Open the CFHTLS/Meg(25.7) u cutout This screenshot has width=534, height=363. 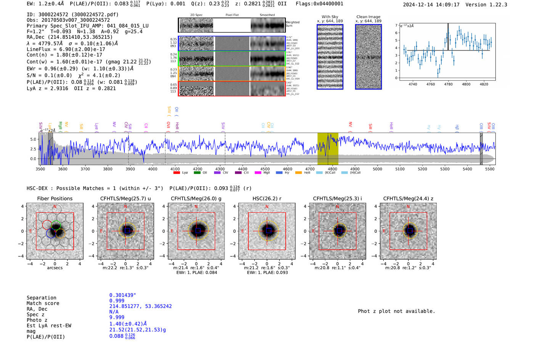click(x=125, y=231)
